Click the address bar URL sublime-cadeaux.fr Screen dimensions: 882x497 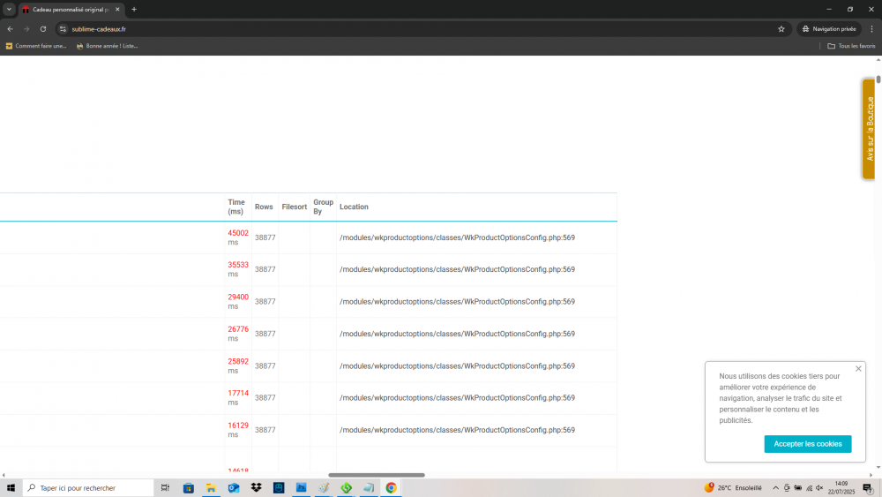(x=99, y=29)
